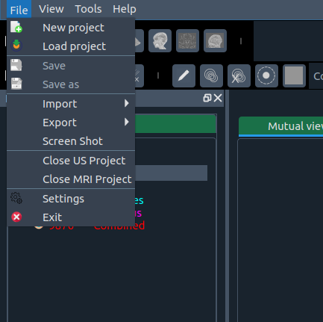Screen dimensions: 323x322
Task: Click the contour lines tool icon
Action: click(211, 75)
